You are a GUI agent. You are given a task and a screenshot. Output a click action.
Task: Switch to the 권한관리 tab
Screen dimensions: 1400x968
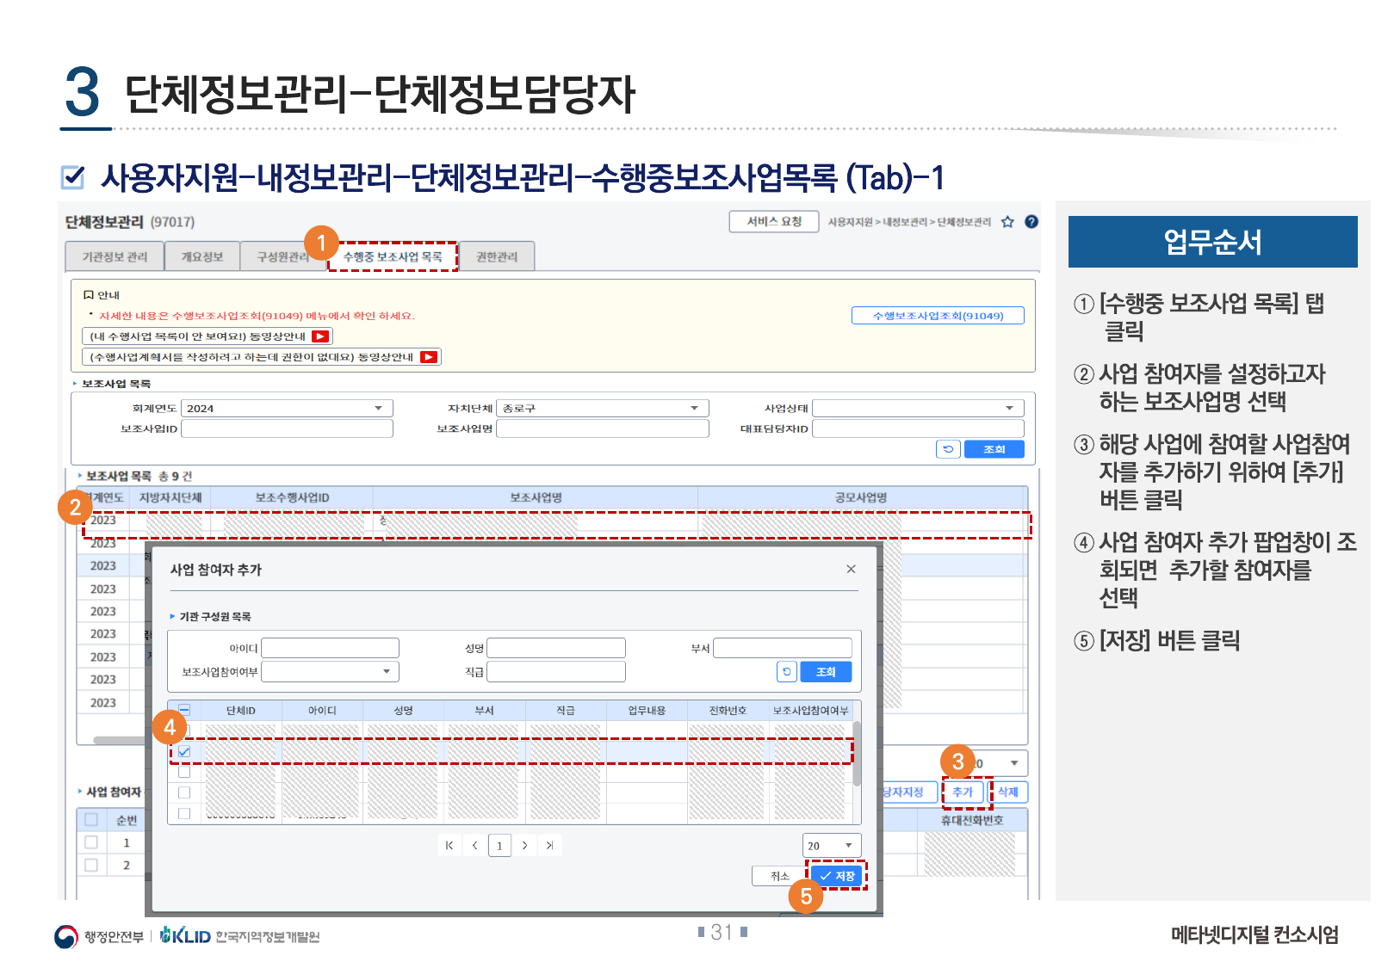(497, 257)
